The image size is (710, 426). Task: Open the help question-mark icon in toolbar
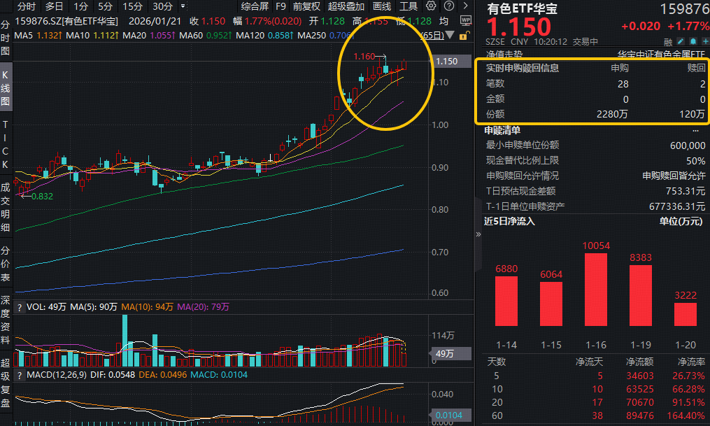click(448, 6)
